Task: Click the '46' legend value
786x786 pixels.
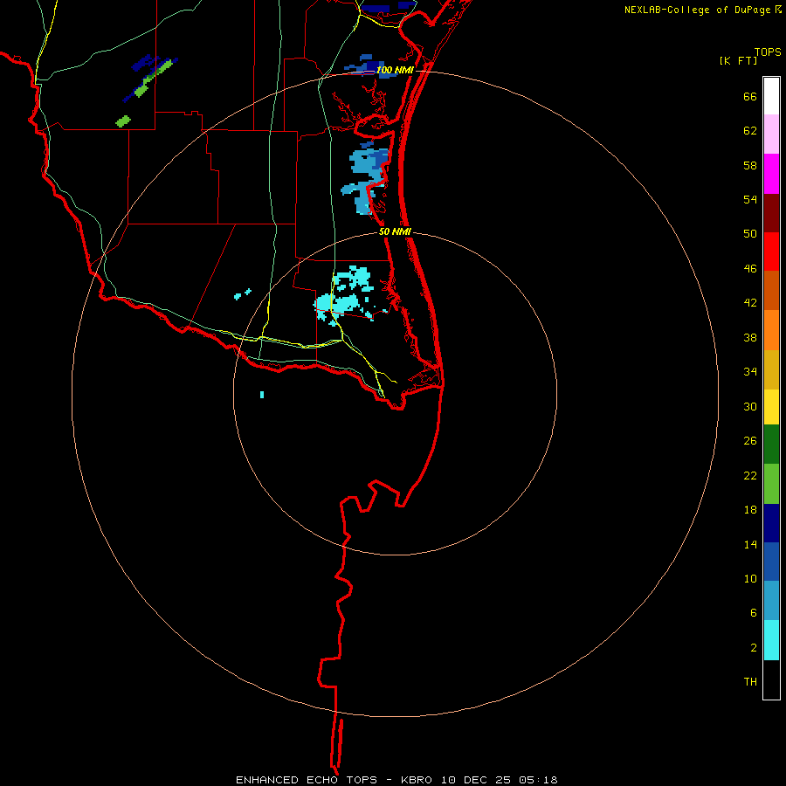Action: coord(750,269)
